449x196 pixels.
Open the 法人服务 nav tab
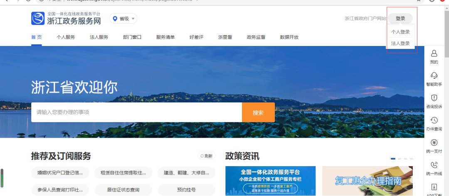point(99,37)
